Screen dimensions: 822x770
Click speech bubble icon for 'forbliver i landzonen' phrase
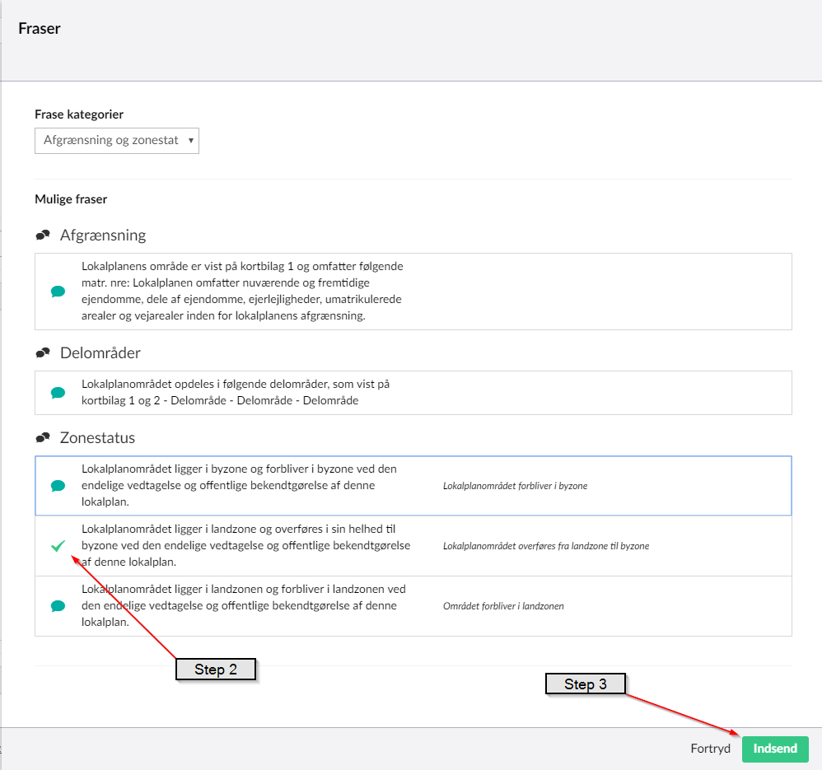(58, 606)
